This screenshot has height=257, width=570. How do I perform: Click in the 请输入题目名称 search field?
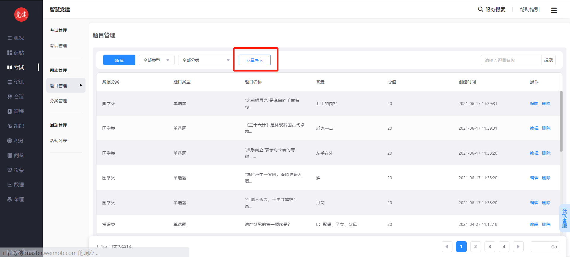(x=511, y=60)
